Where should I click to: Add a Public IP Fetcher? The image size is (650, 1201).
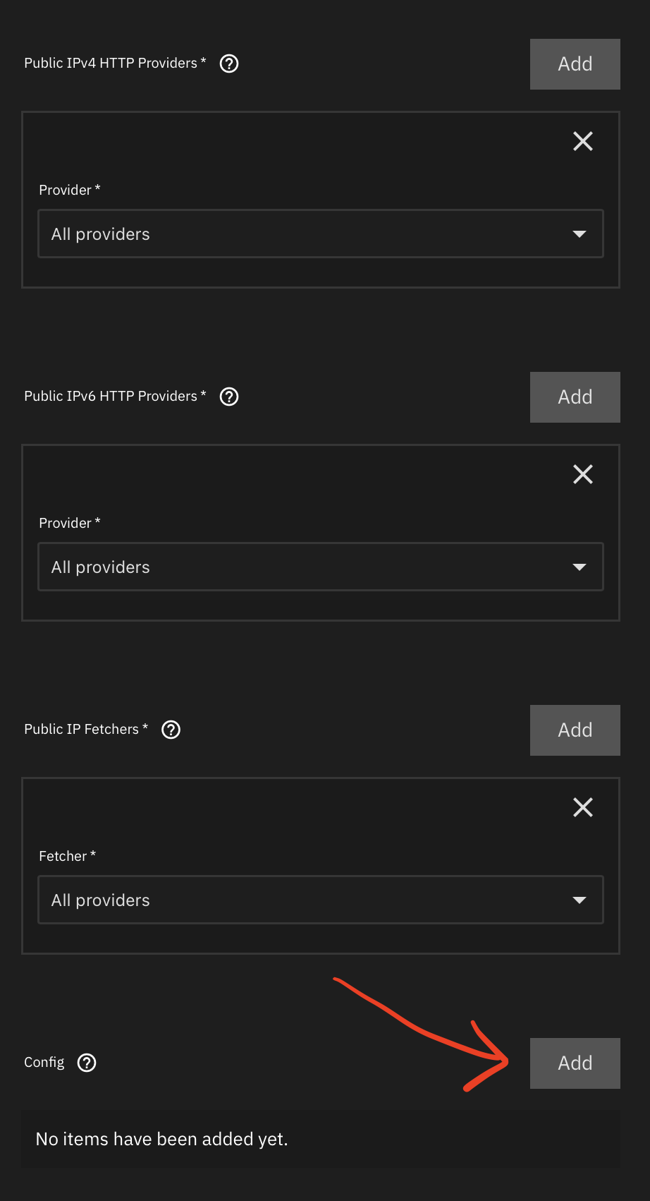575,730
